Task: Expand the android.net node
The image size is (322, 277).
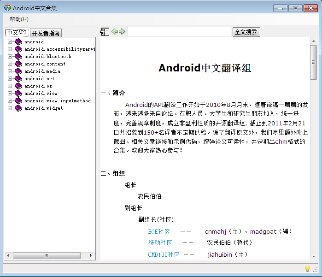Action: click(x=10, y=78)
